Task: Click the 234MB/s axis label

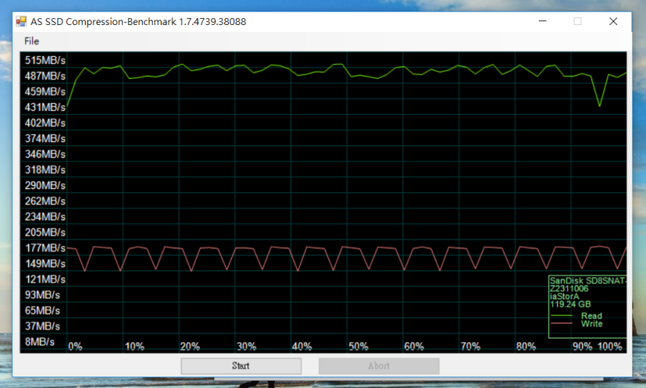Action: 45,217
